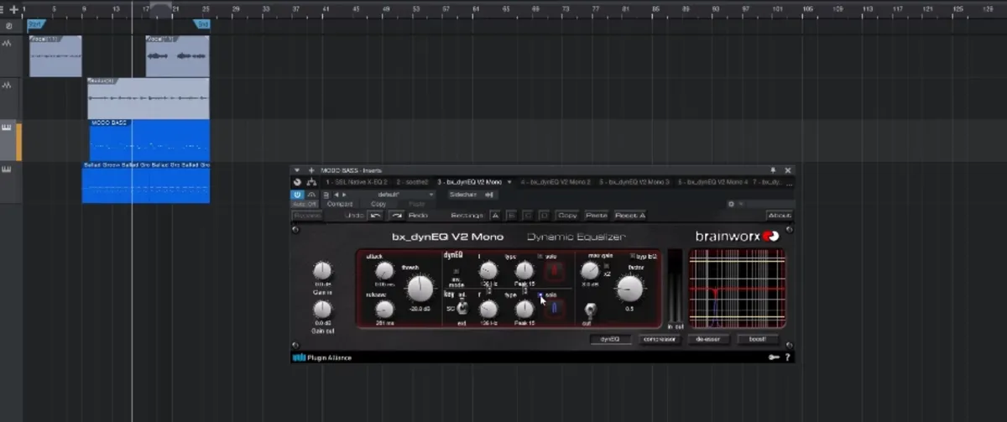The image size is (1007, 422).
Task: Select the dynEQ mode button
Action: tap(609, 340)
